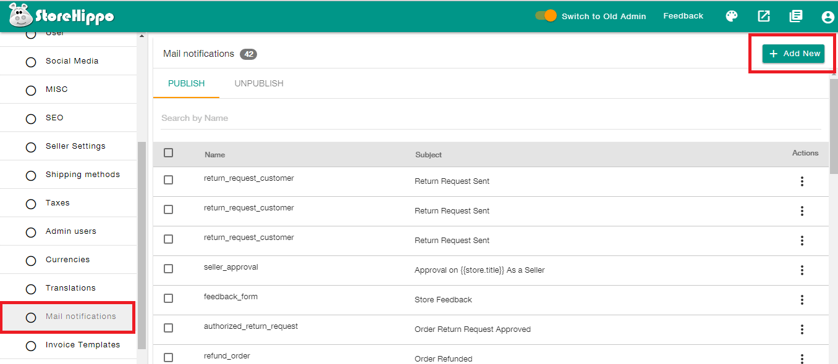Open Mail notifications in the sidebar
This screenshot has width=838, height=364.
(x=68, y=316)
